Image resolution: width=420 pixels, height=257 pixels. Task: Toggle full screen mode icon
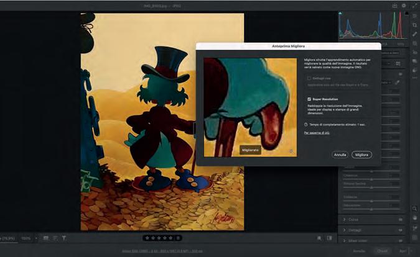pos(414,6)
